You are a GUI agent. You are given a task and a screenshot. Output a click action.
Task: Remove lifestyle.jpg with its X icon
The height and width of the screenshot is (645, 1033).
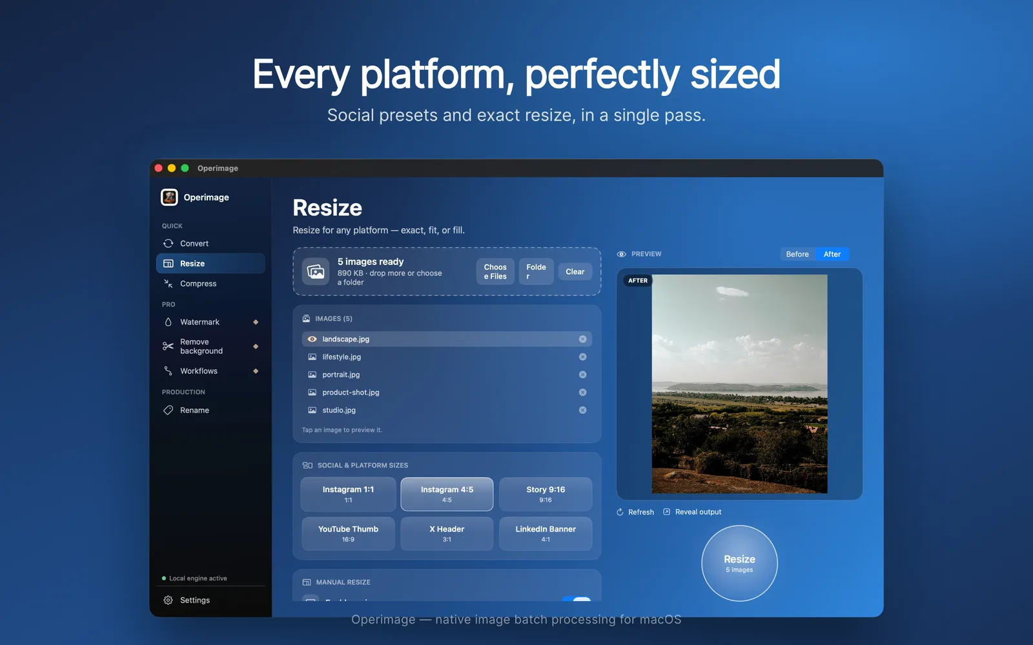pyautogui.click(x=583, y=357)
